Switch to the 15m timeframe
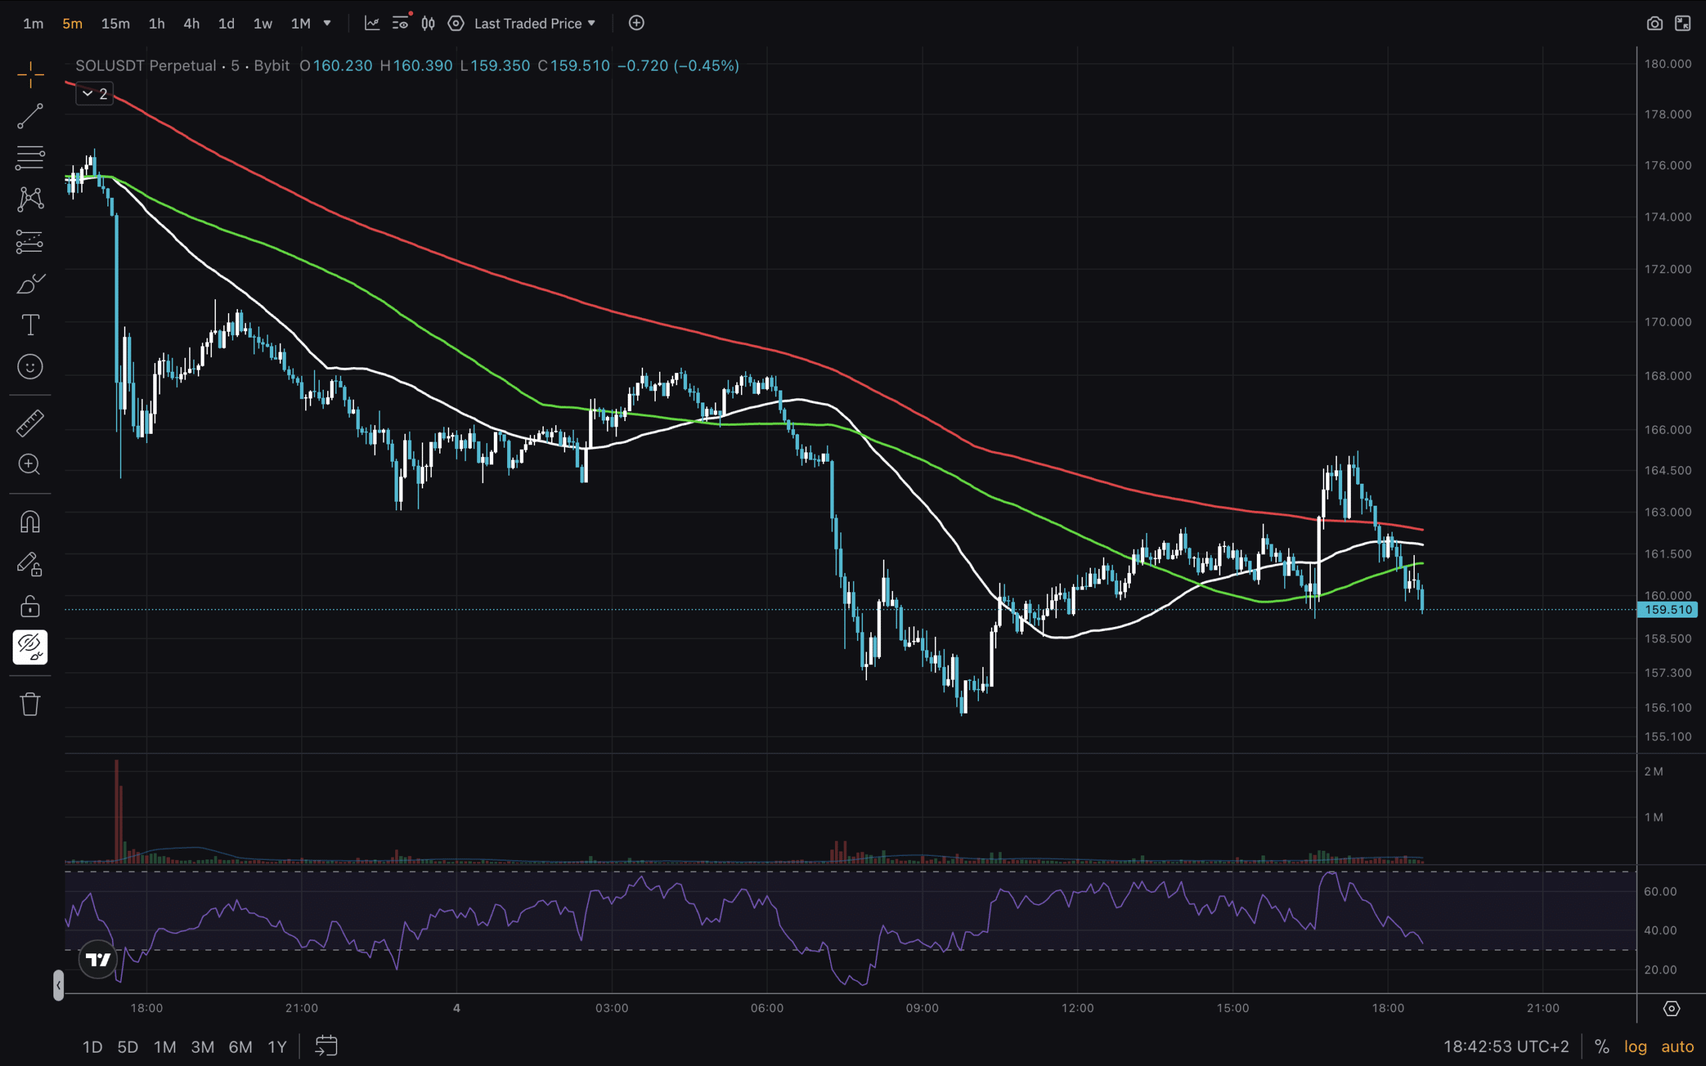 click(115, 23)
